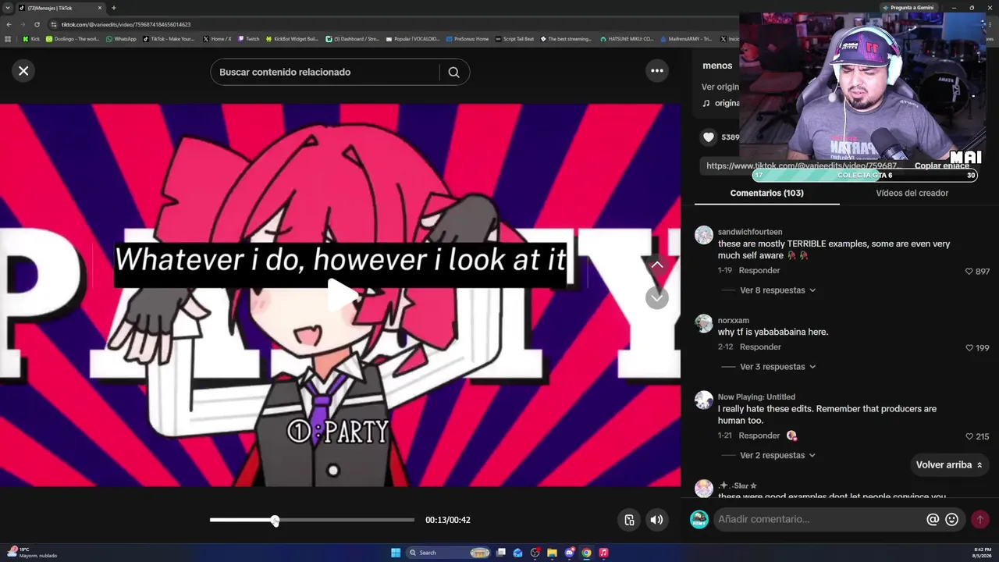999x562 pixels.
Task: Switch to Vídeos del creador tab
Action: (x=912, y=193)
